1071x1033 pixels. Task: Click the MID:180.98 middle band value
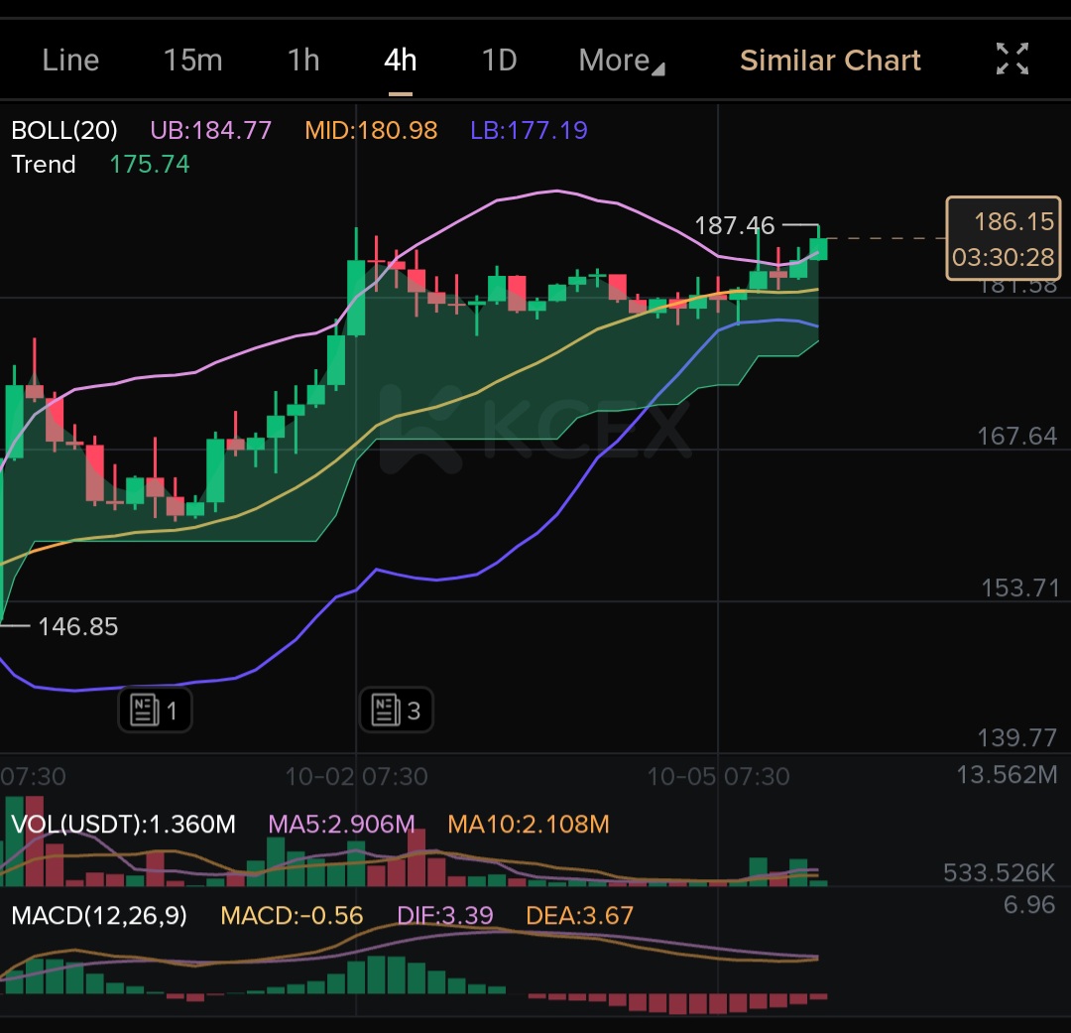(x=371, y=130)
